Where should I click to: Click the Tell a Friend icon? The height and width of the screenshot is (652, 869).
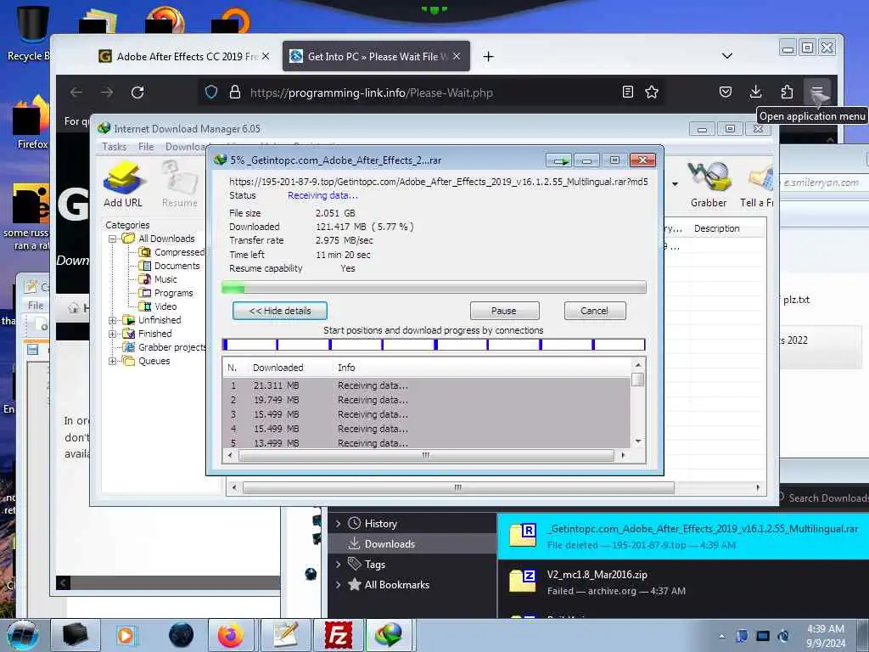click(x=757, y=183)
